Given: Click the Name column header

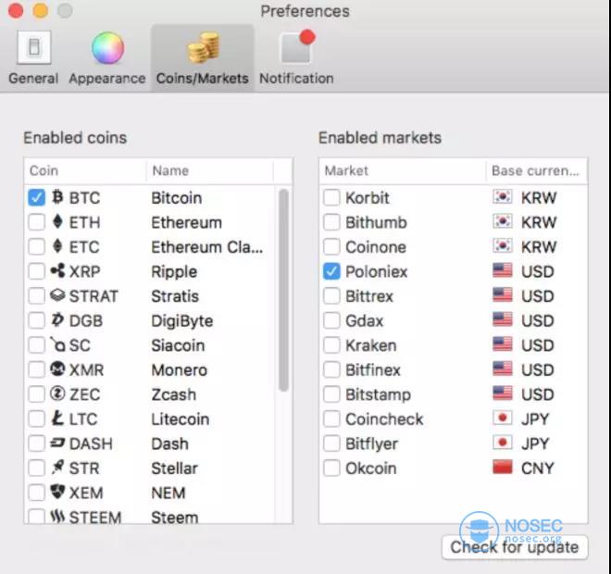Looking at the screenshot, I should point(209,170).
